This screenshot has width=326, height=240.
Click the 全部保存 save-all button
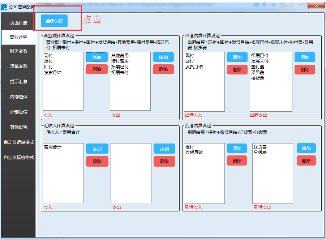(x=54, y=21)
